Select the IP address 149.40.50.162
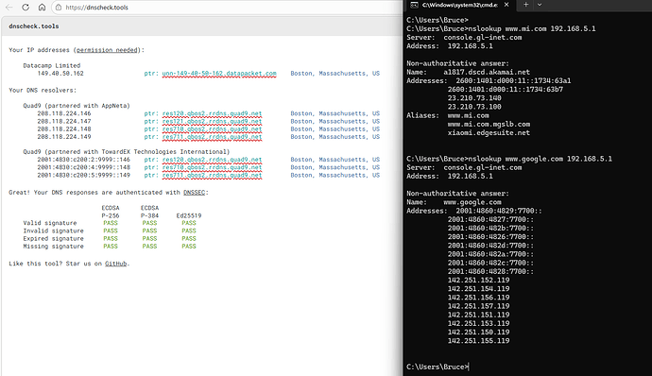The height and width of the screenshot is (376, 652). tap(60, 73)
